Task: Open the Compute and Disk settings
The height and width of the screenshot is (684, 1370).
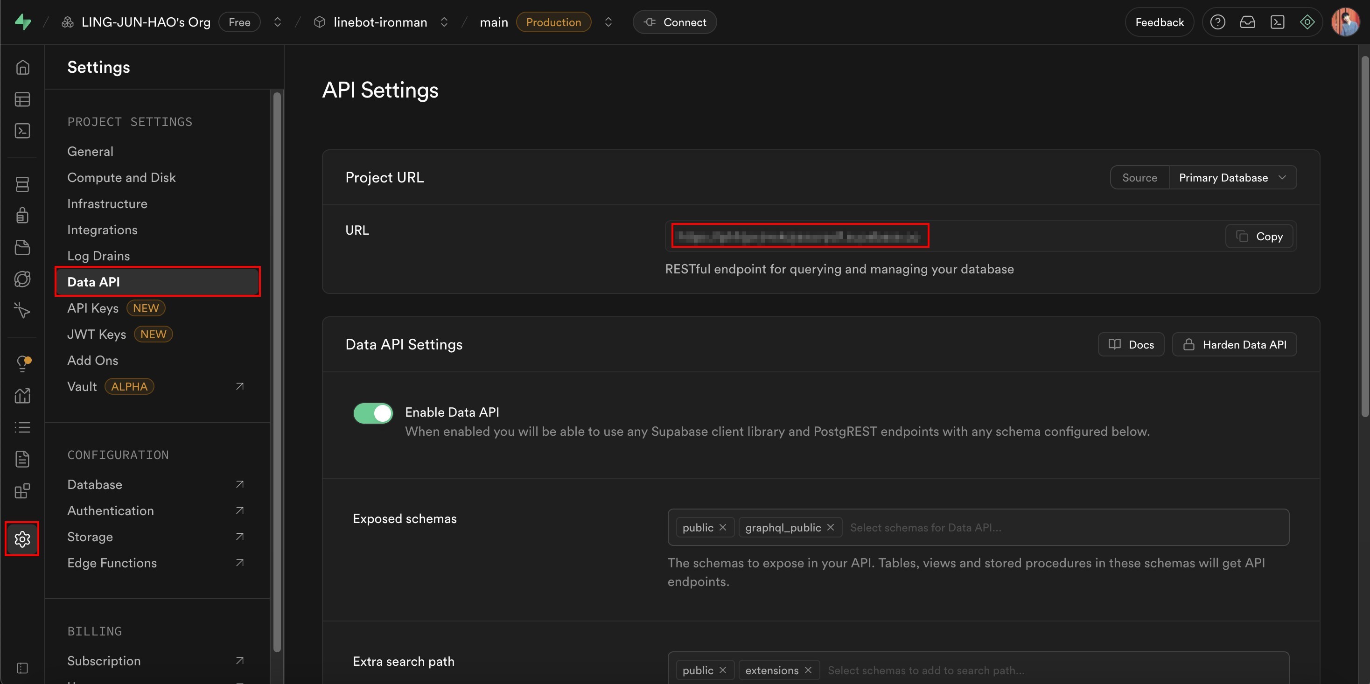Action: [x=121, y=178]
